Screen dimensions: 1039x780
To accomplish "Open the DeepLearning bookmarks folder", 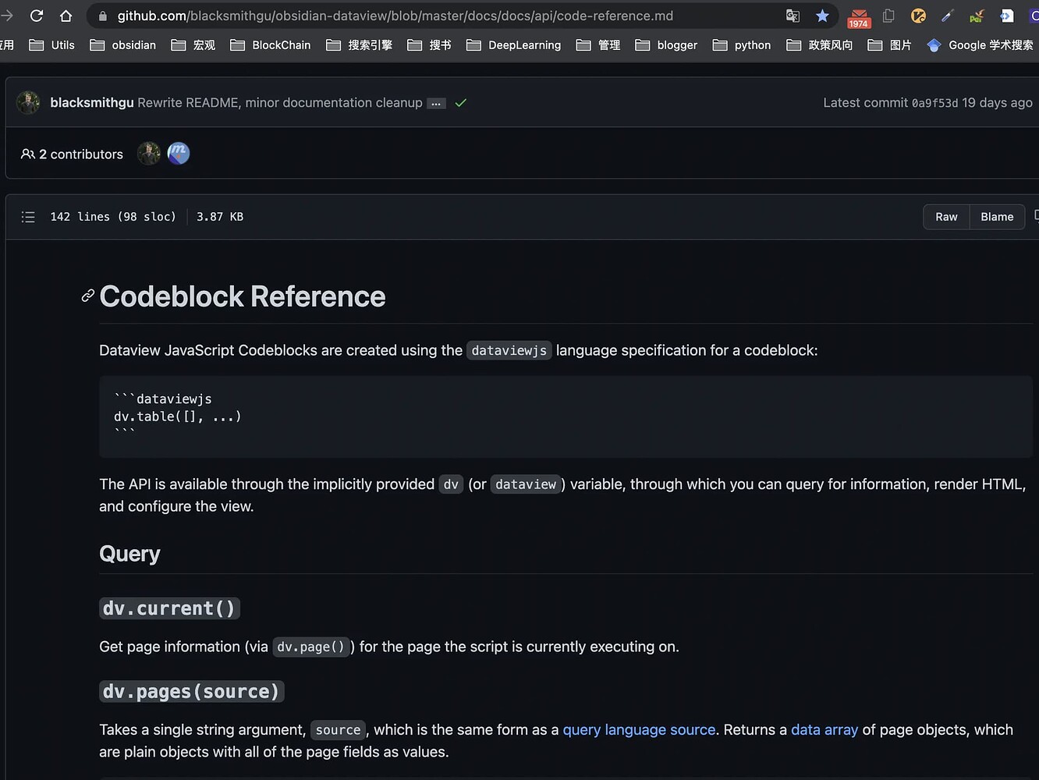I will [x=513, y=44].
